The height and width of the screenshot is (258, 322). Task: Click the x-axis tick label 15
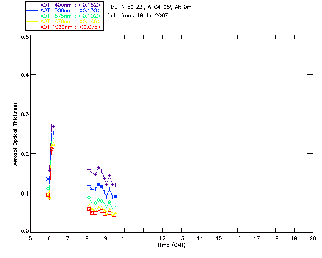point(219,238)
